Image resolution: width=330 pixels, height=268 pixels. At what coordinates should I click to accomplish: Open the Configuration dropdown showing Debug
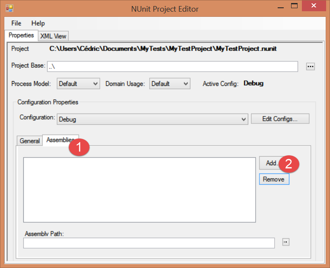pyautogui.click(x=152, y=119)
